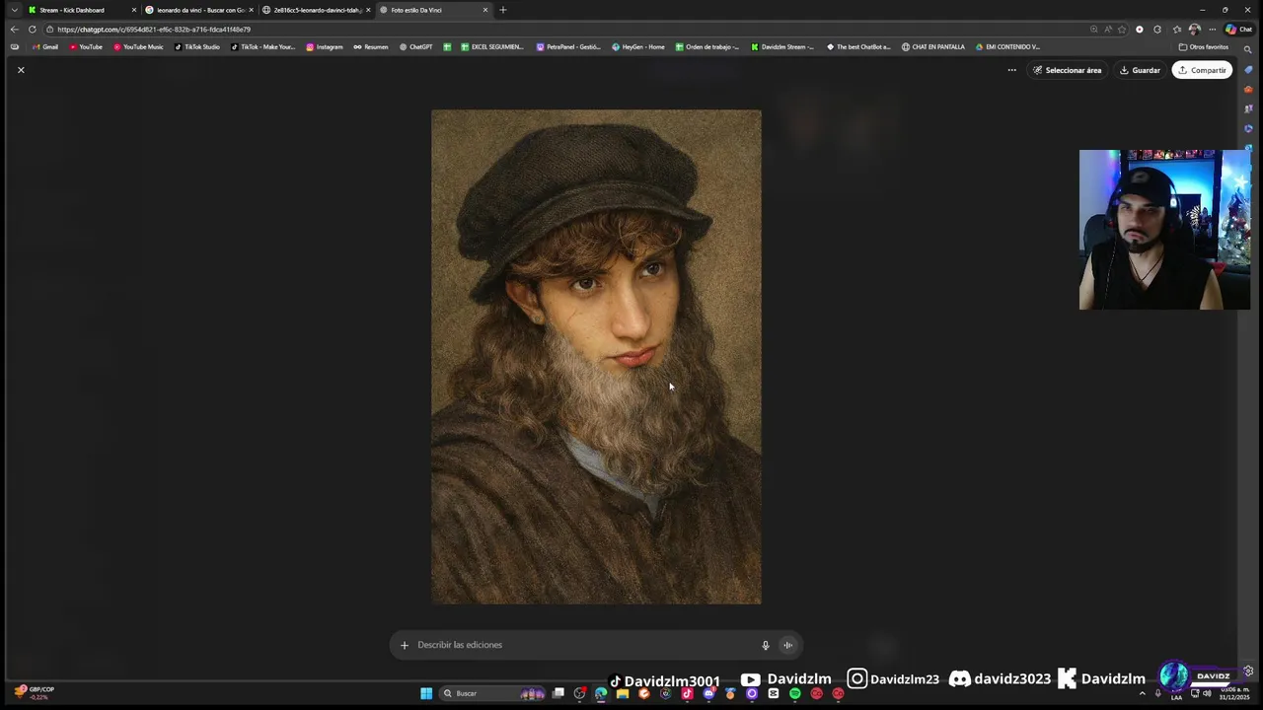
Task: Open the tab search dropdown arrow
Action: point(14,10)
